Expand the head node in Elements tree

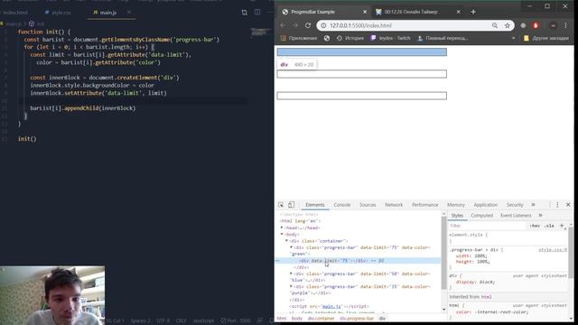pos(282,227)
